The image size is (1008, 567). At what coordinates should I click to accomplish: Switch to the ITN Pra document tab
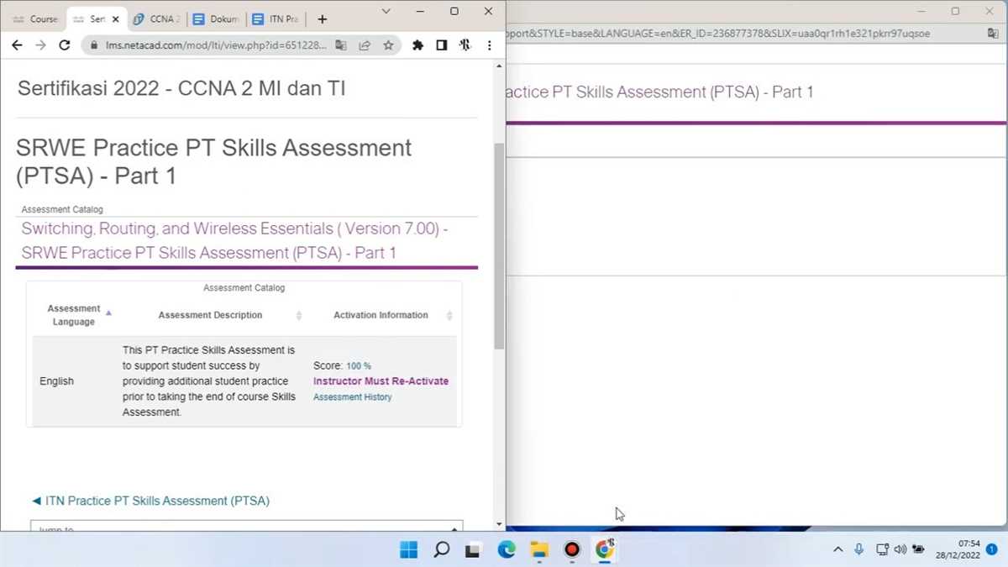pyautogui.click(x=276, y=18)
